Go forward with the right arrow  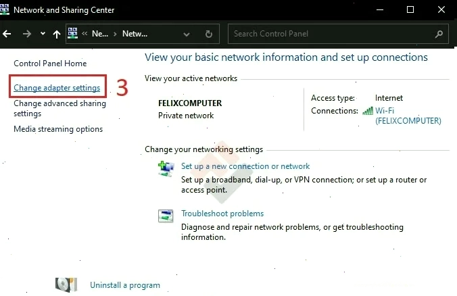pyautogui.click(x=27, y=34)
